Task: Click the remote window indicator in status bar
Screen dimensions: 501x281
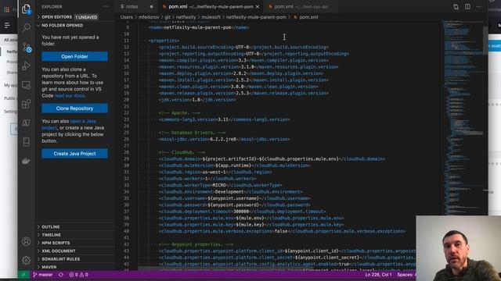Action: pos(23,275)
